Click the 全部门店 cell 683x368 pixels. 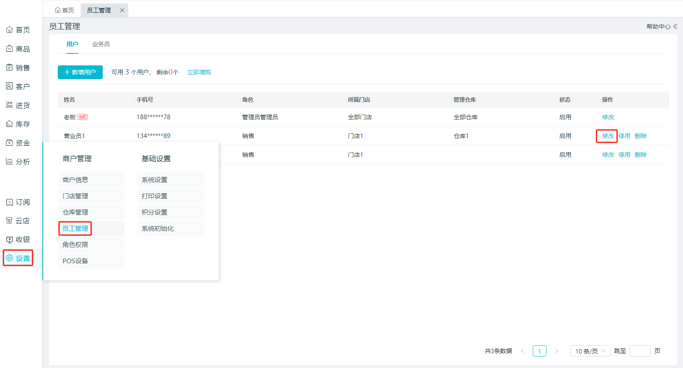[360, 117]
